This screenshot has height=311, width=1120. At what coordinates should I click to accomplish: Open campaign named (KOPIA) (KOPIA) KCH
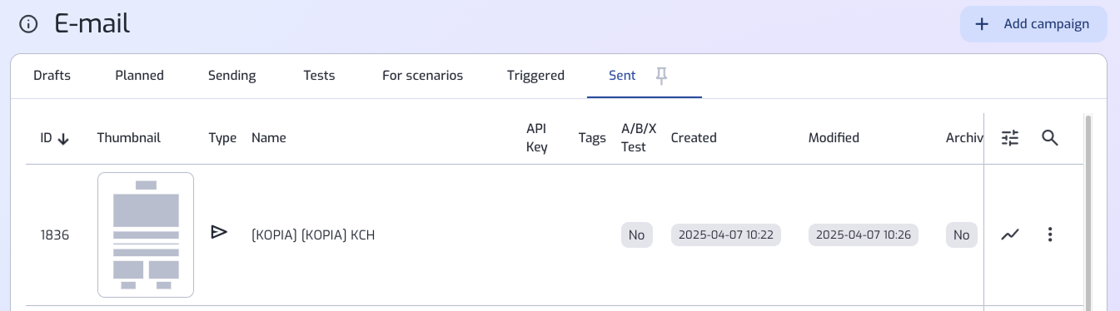coord(313,235)
